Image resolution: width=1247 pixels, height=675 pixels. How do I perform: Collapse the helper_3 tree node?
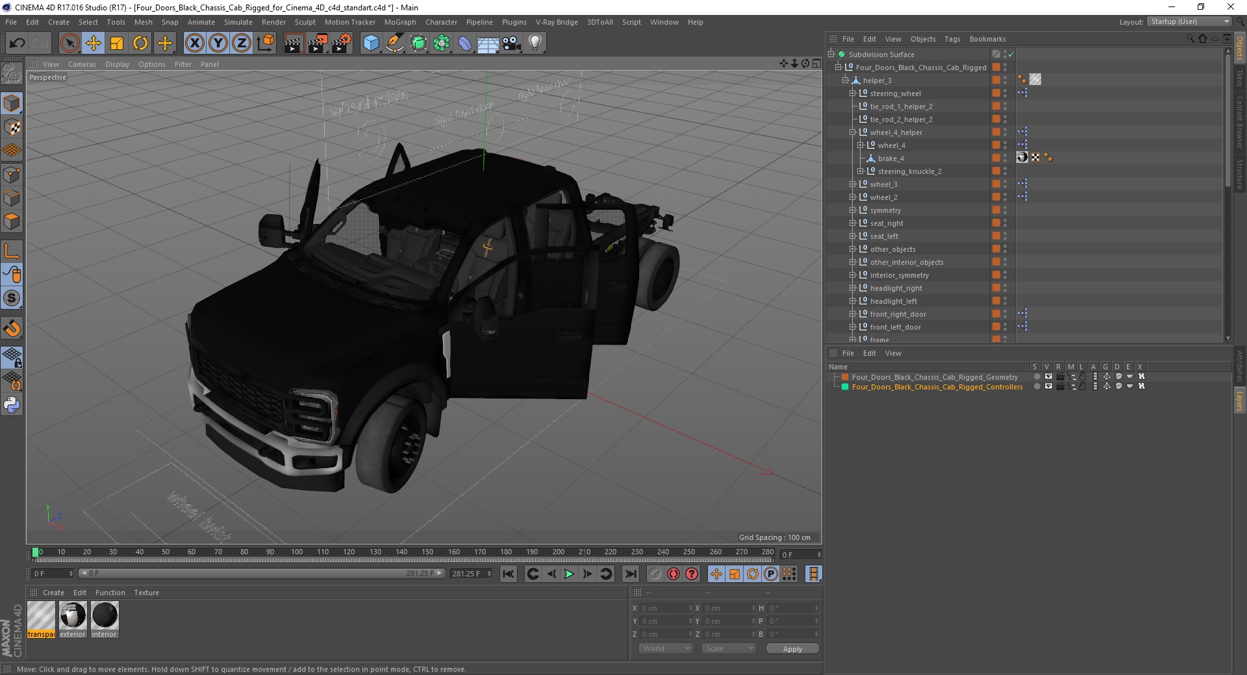846,80
